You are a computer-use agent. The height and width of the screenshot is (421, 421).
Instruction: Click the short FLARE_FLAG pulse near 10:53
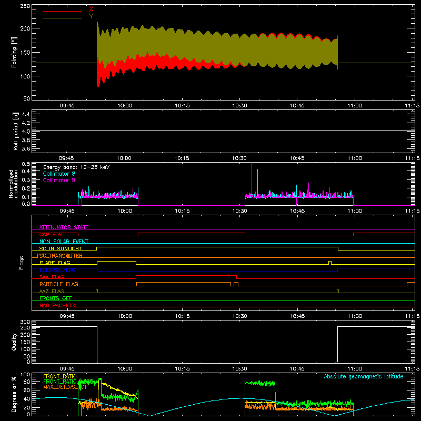330,263
